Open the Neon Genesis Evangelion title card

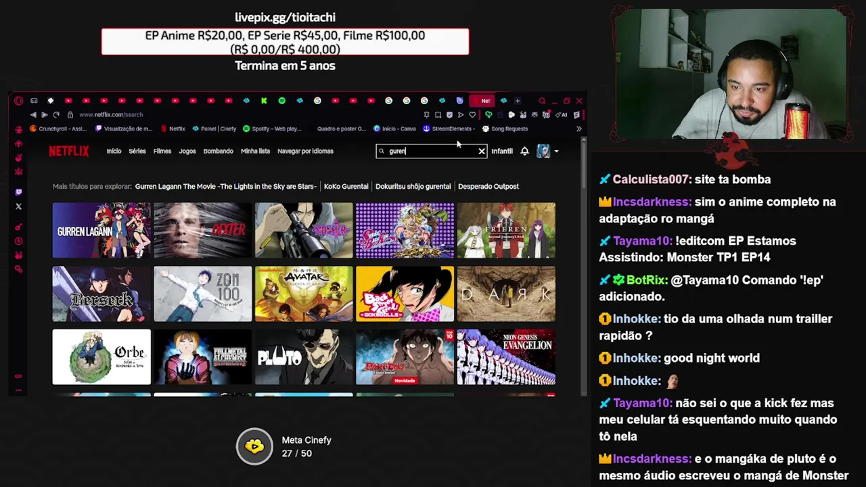tap(506, 356)
